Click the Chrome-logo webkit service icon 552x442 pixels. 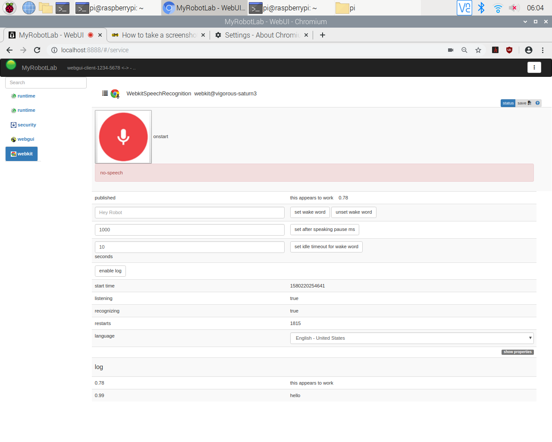click(115, 94)
